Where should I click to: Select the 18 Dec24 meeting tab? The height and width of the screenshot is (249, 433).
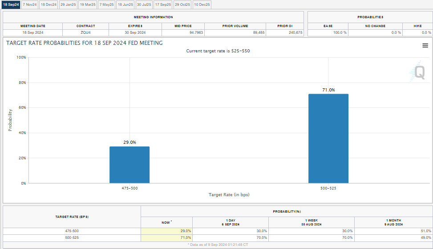pyautogui.click(x=49, y=4)
